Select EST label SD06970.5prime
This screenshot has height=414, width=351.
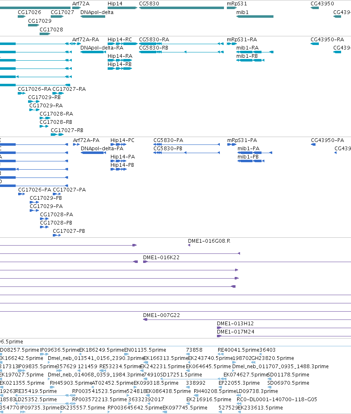pyautogui.click(x=288, y=383)
